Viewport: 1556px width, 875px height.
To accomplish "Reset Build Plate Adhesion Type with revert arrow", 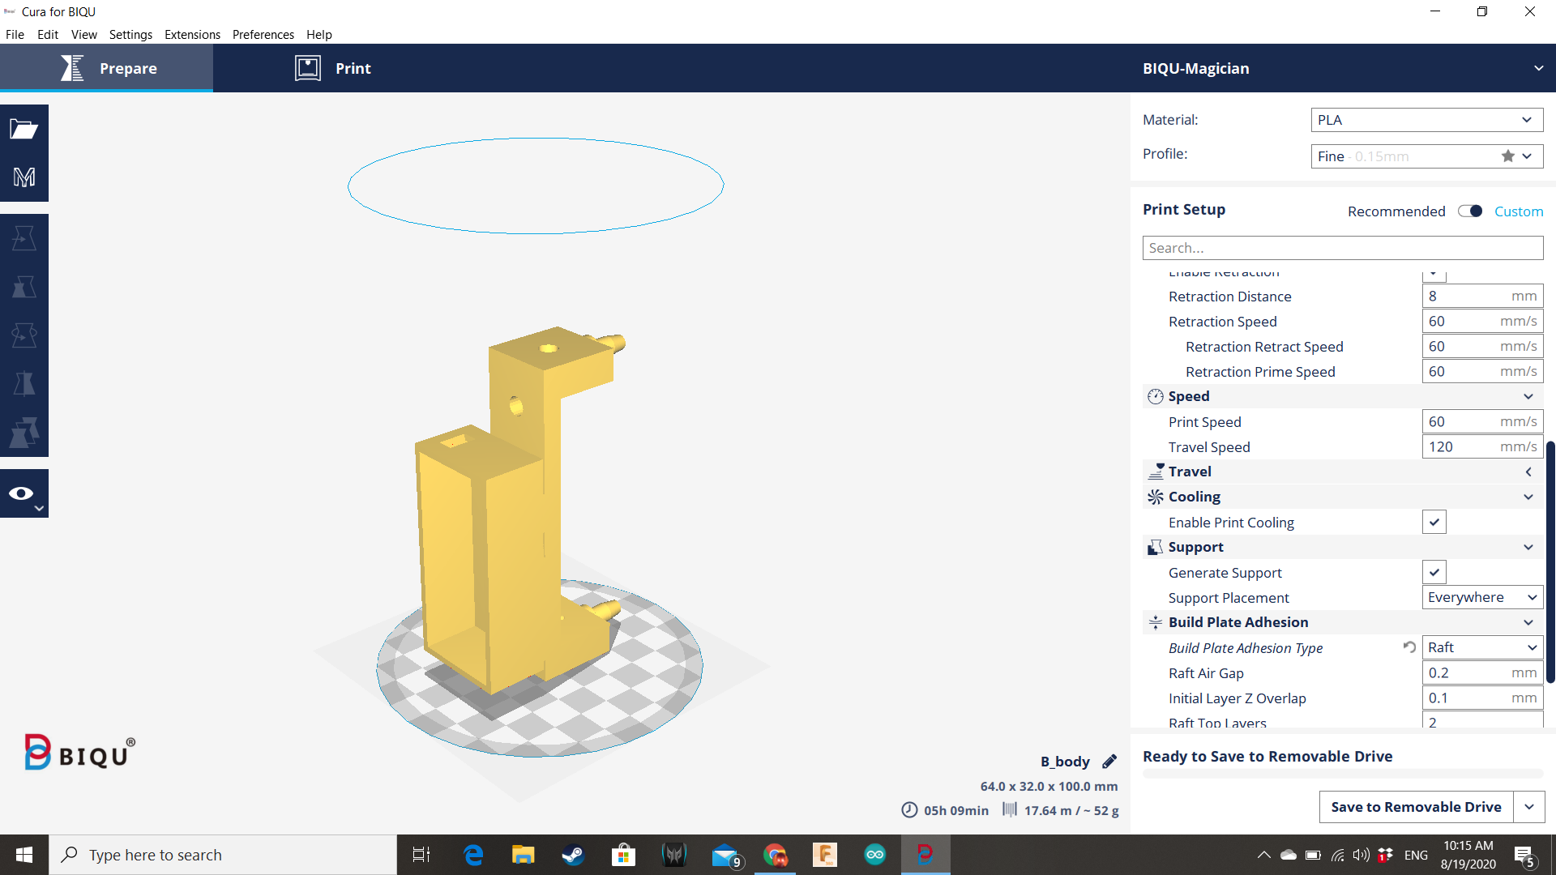I will tap(1409, 647).
